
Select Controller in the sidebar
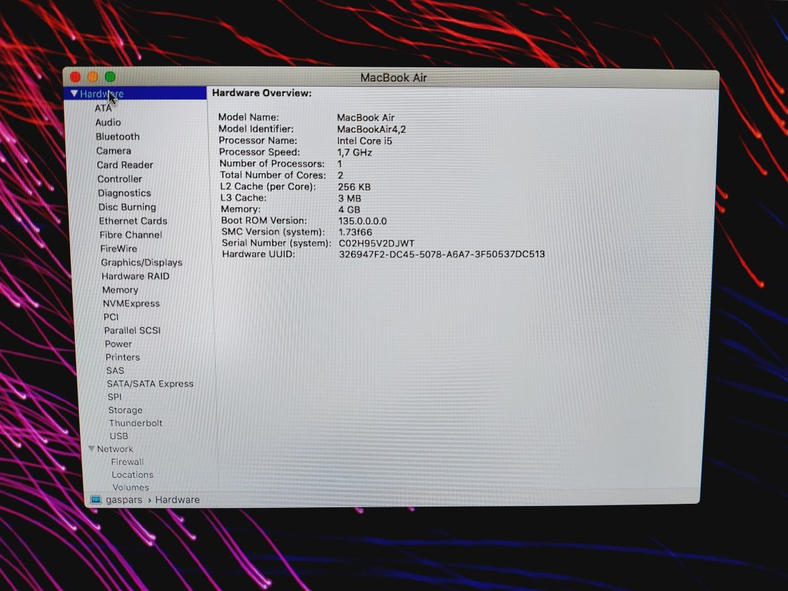[119, 179]
